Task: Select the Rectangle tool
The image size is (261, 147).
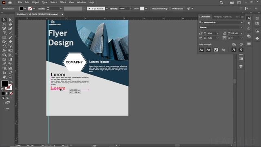Action: click(4, 37)
